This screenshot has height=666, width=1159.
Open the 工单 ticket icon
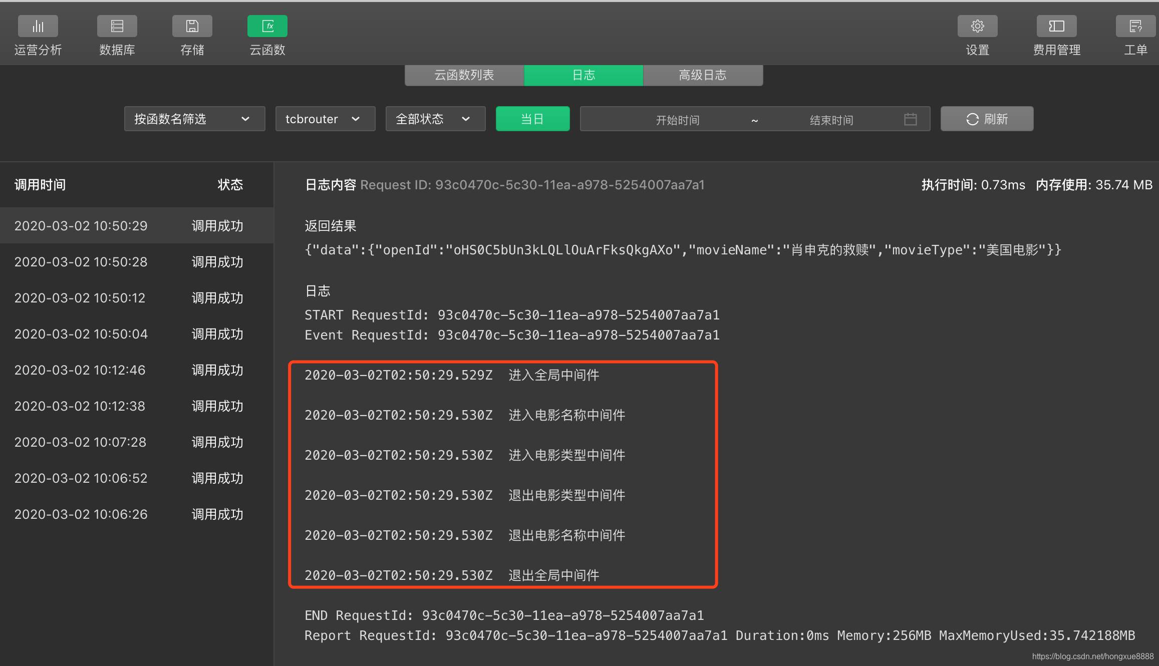pyautogui.click(x=1136, y=26)
